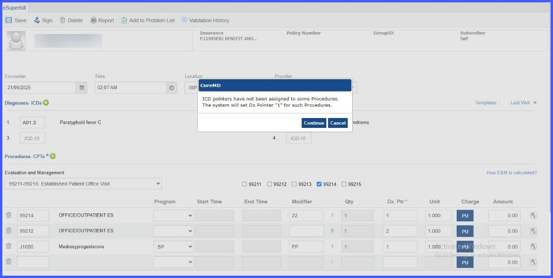Open the Evaluation and Management dropdown

83,184
